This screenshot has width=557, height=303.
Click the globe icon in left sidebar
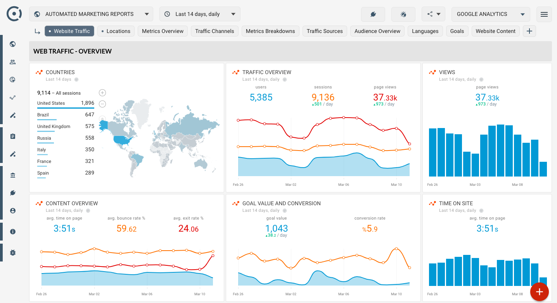pyautogui.click(x=13, y=44)
